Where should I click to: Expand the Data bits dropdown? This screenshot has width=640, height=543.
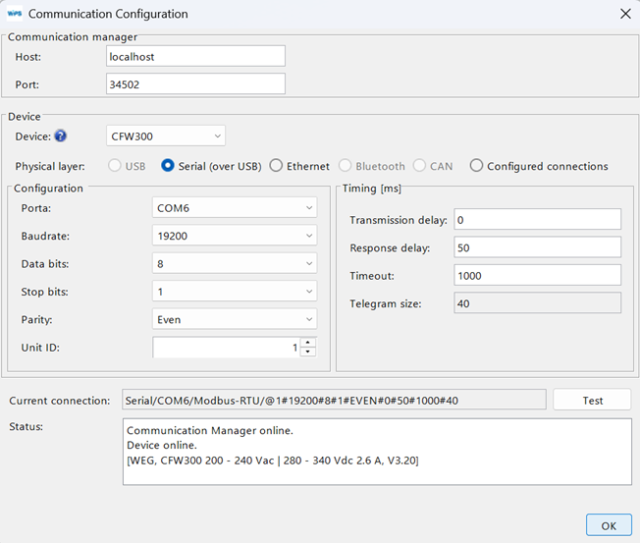pos(235,264)
